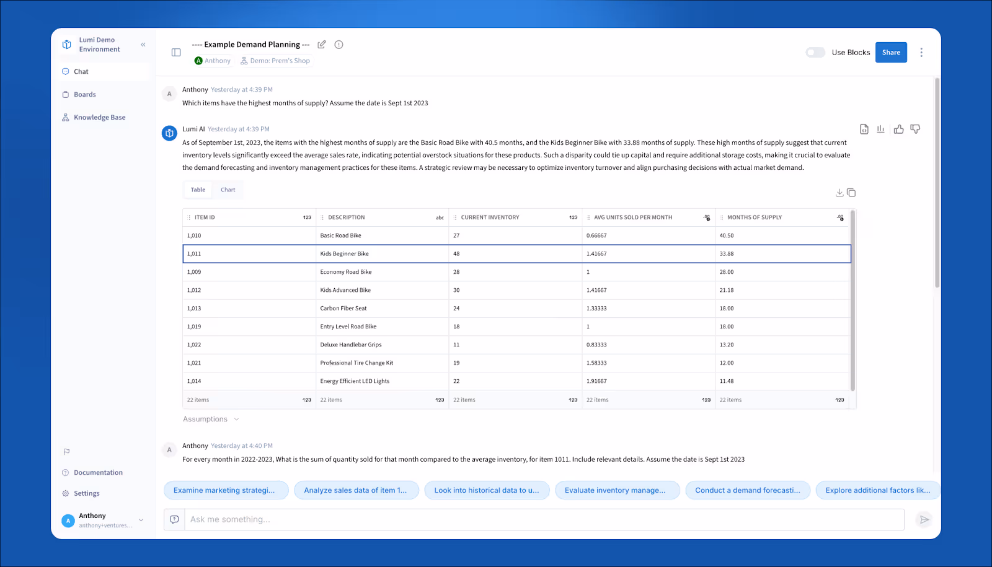The width and height of the screenshot is (992, 567).
Task: Click the Lumi logo icon
Action: 67,45
